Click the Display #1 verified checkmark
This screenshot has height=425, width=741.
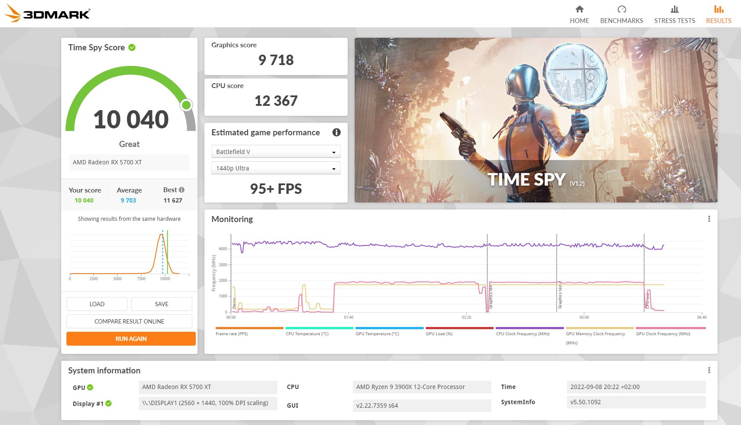point(109,403)
